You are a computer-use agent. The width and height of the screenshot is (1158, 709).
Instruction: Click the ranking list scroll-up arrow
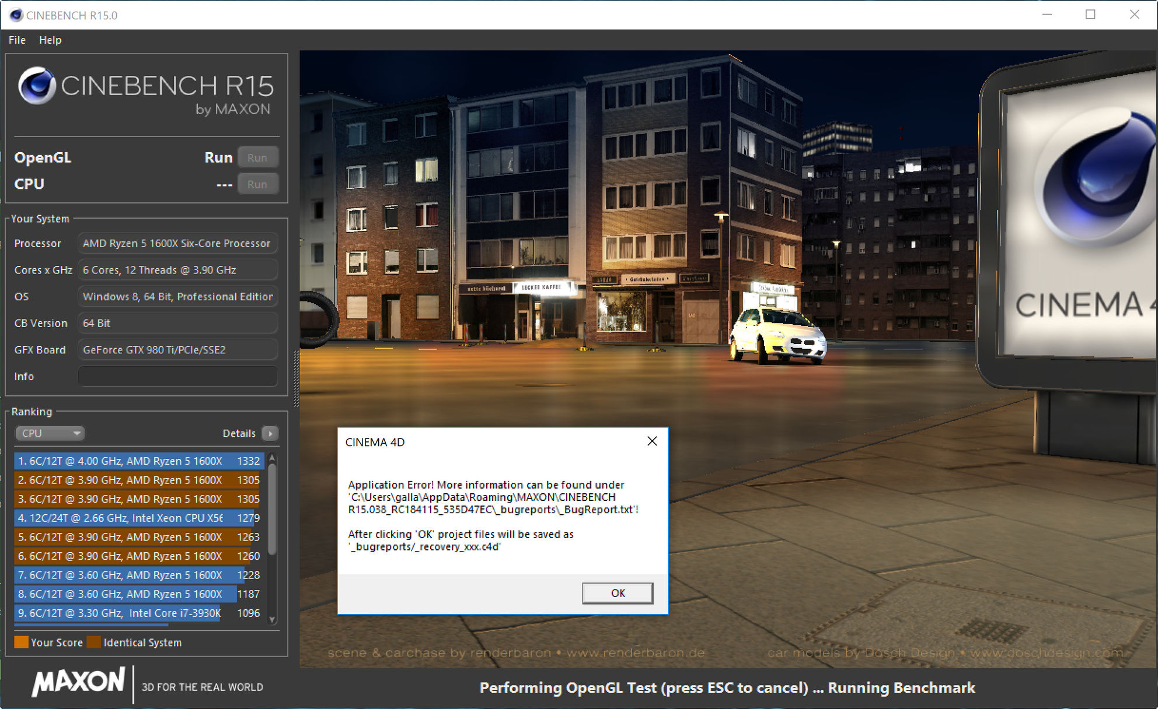[272, 459]
